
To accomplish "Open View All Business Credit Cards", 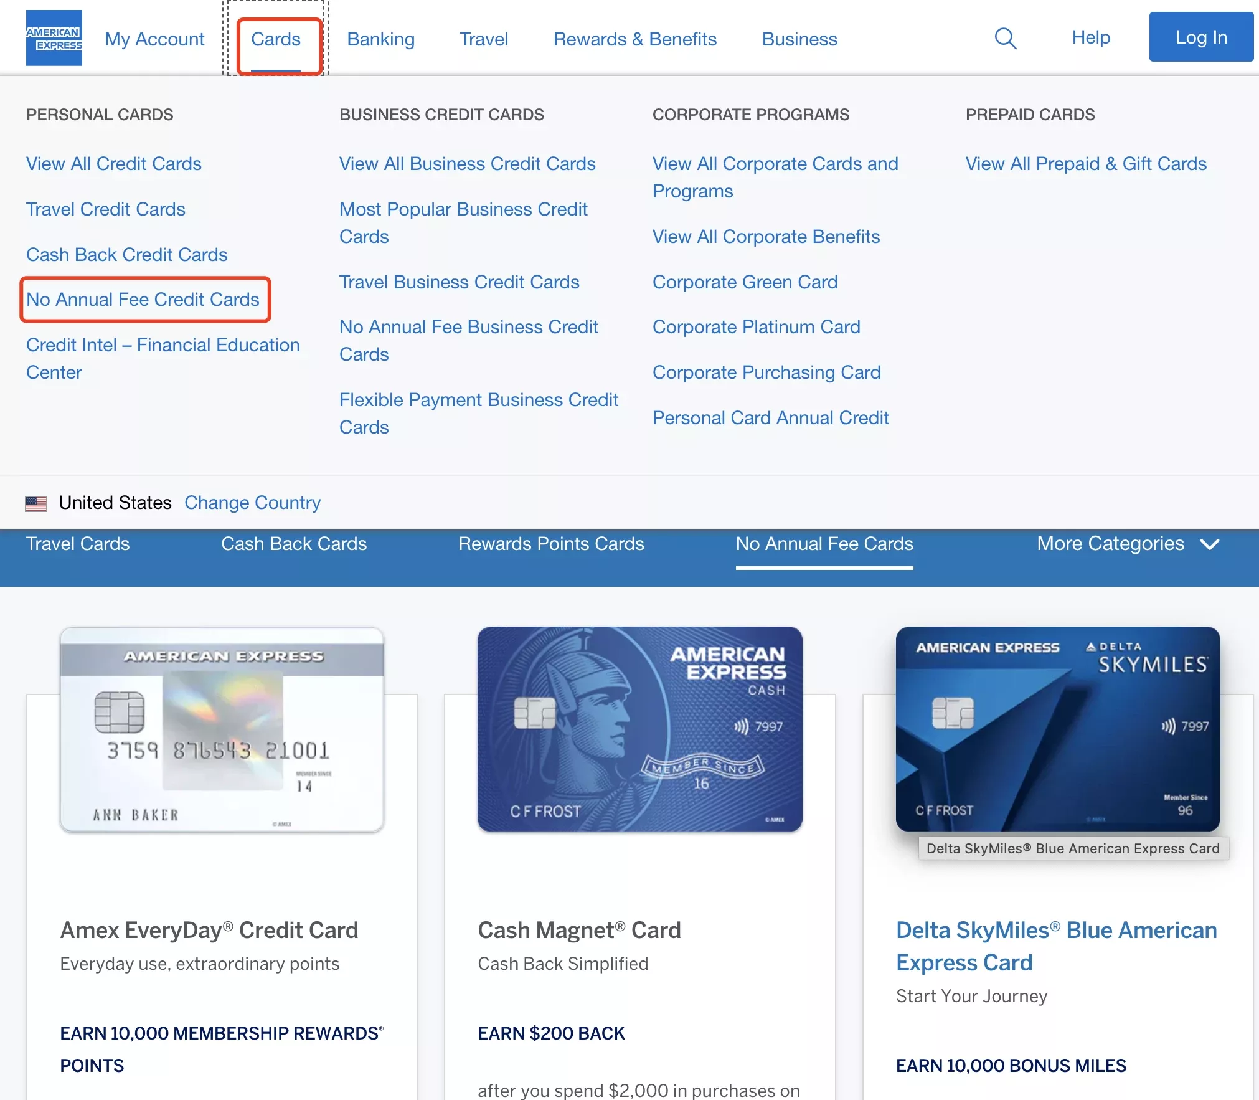I will (467, 163).
